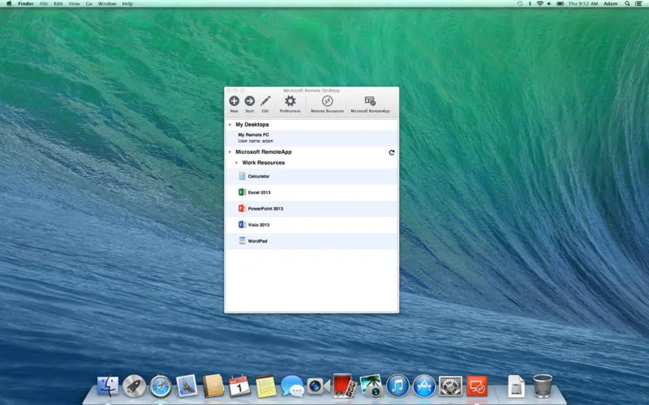Collapse the My Desktops section
This screenshot has height=405, width=649.
(x=230, y=125)
